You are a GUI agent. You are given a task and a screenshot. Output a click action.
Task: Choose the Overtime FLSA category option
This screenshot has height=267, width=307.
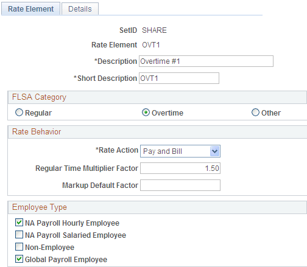146,113
